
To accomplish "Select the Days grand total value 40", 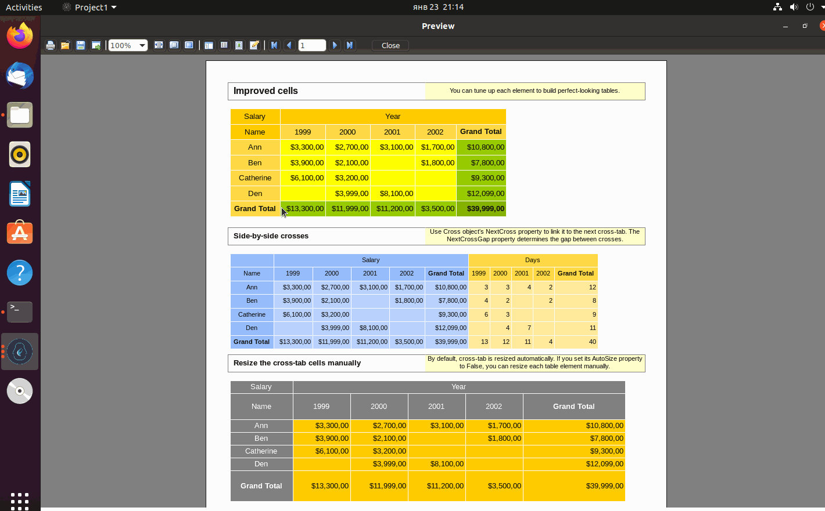I will pyautogui.click(x=576, y=342).
